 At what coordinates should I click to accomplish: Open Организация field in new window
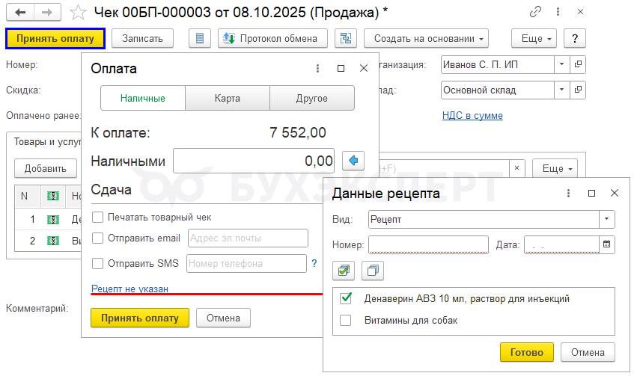[578, 64]
